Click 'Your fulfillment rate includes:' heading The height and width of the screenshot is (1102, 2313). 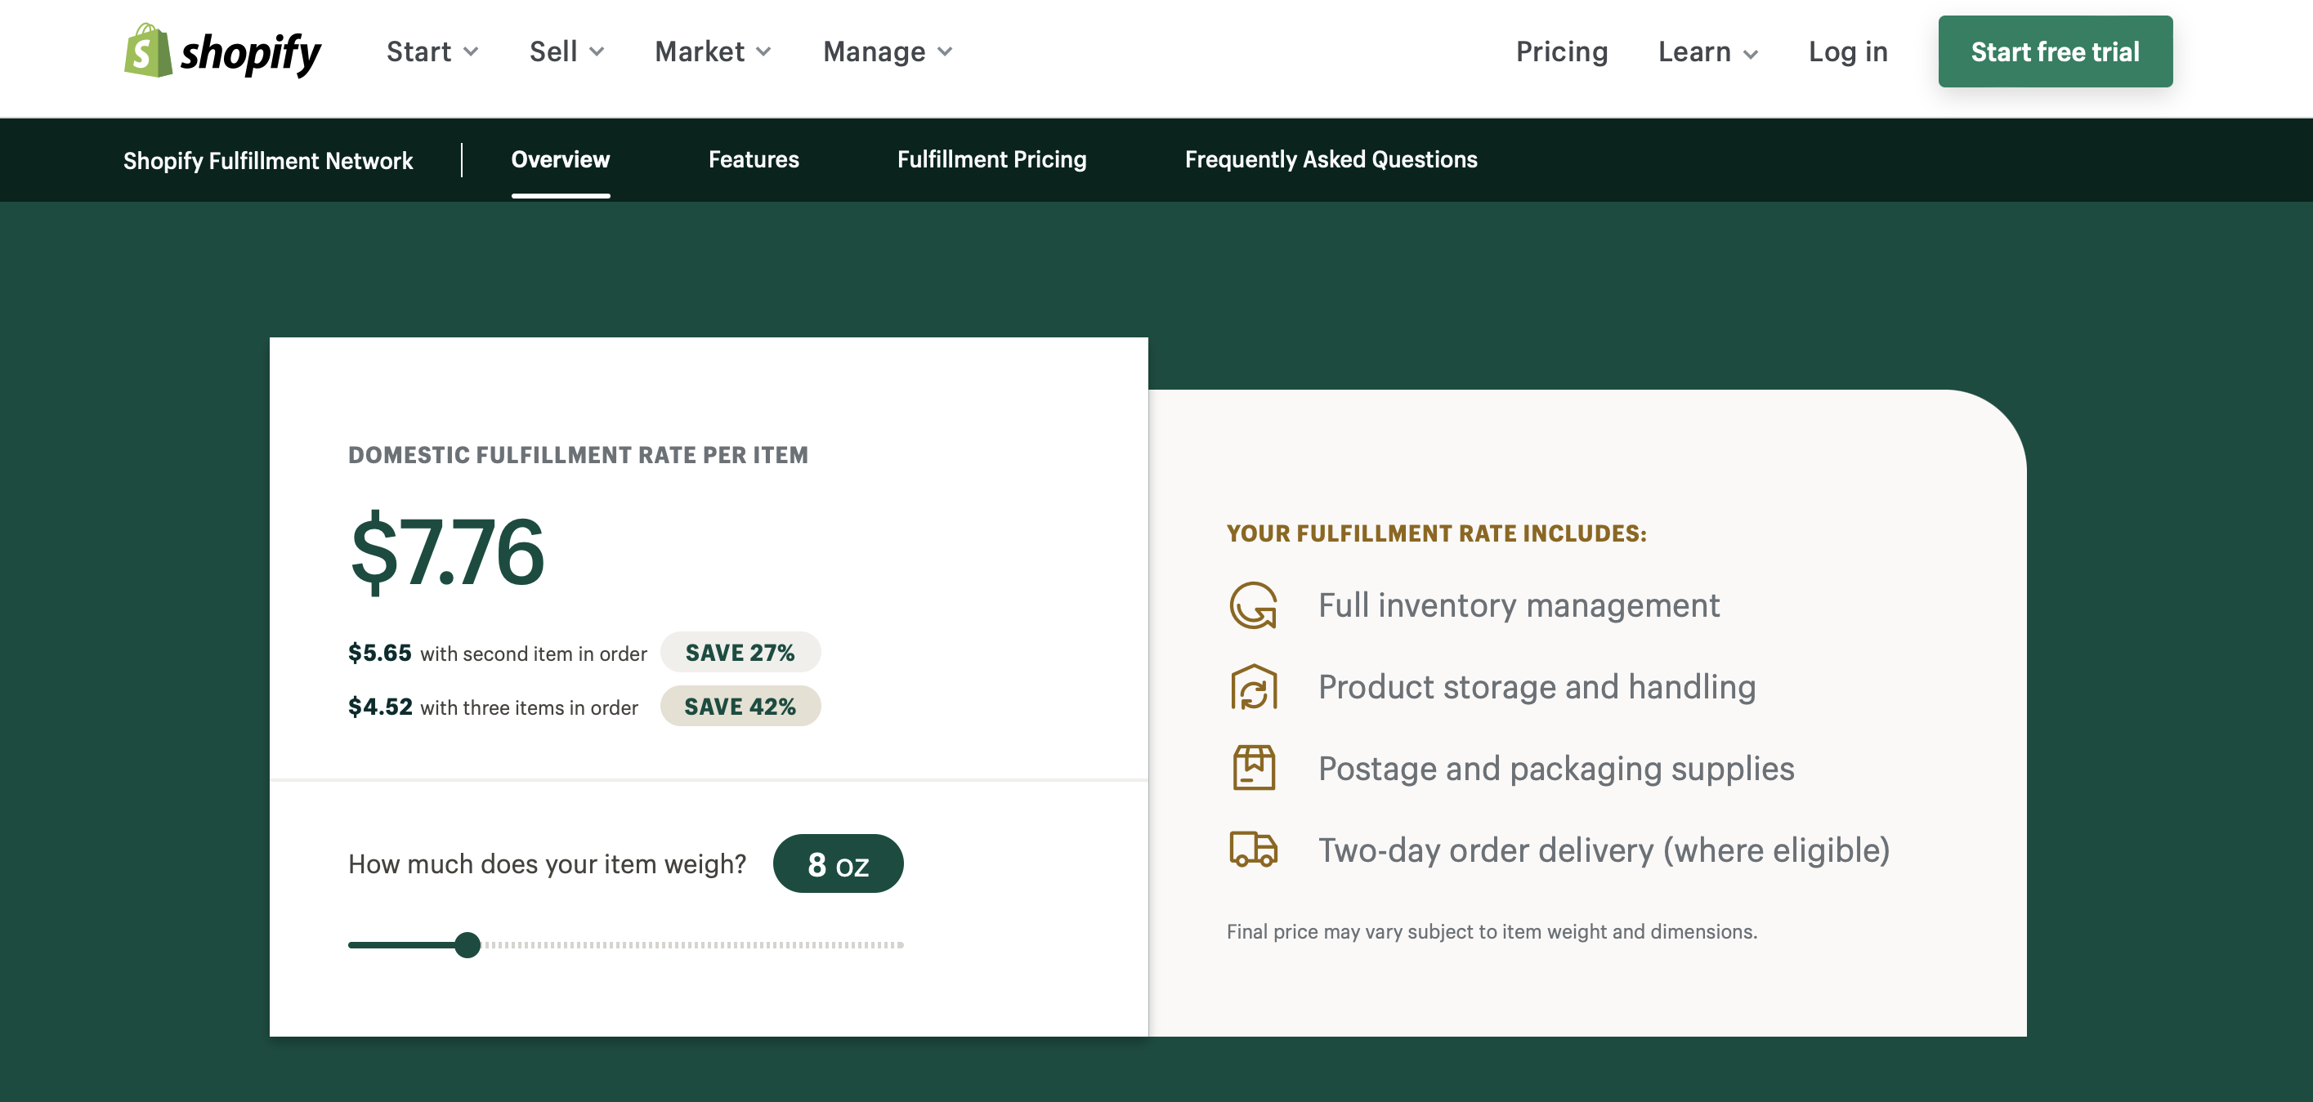1436,533
